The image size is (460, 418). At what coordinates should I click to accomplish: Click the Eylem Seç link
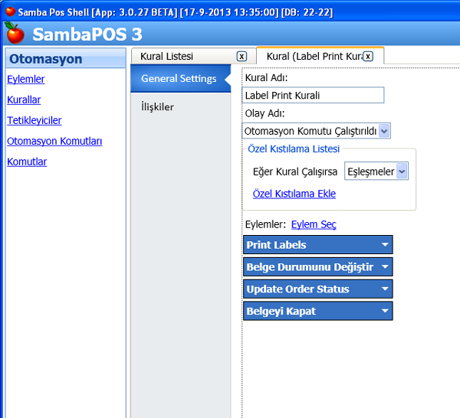[x=314, y=224]
